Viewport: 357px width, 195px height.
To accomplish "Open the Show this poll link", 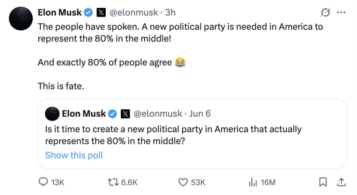I will click(x=74, y=155).
